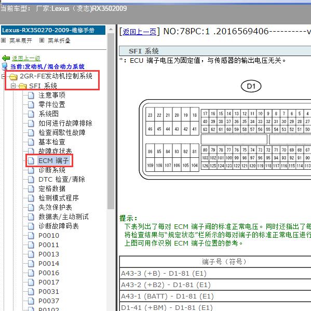Collapse the SFI 系统 tree node
311x311 pixels.
(13, 86)
